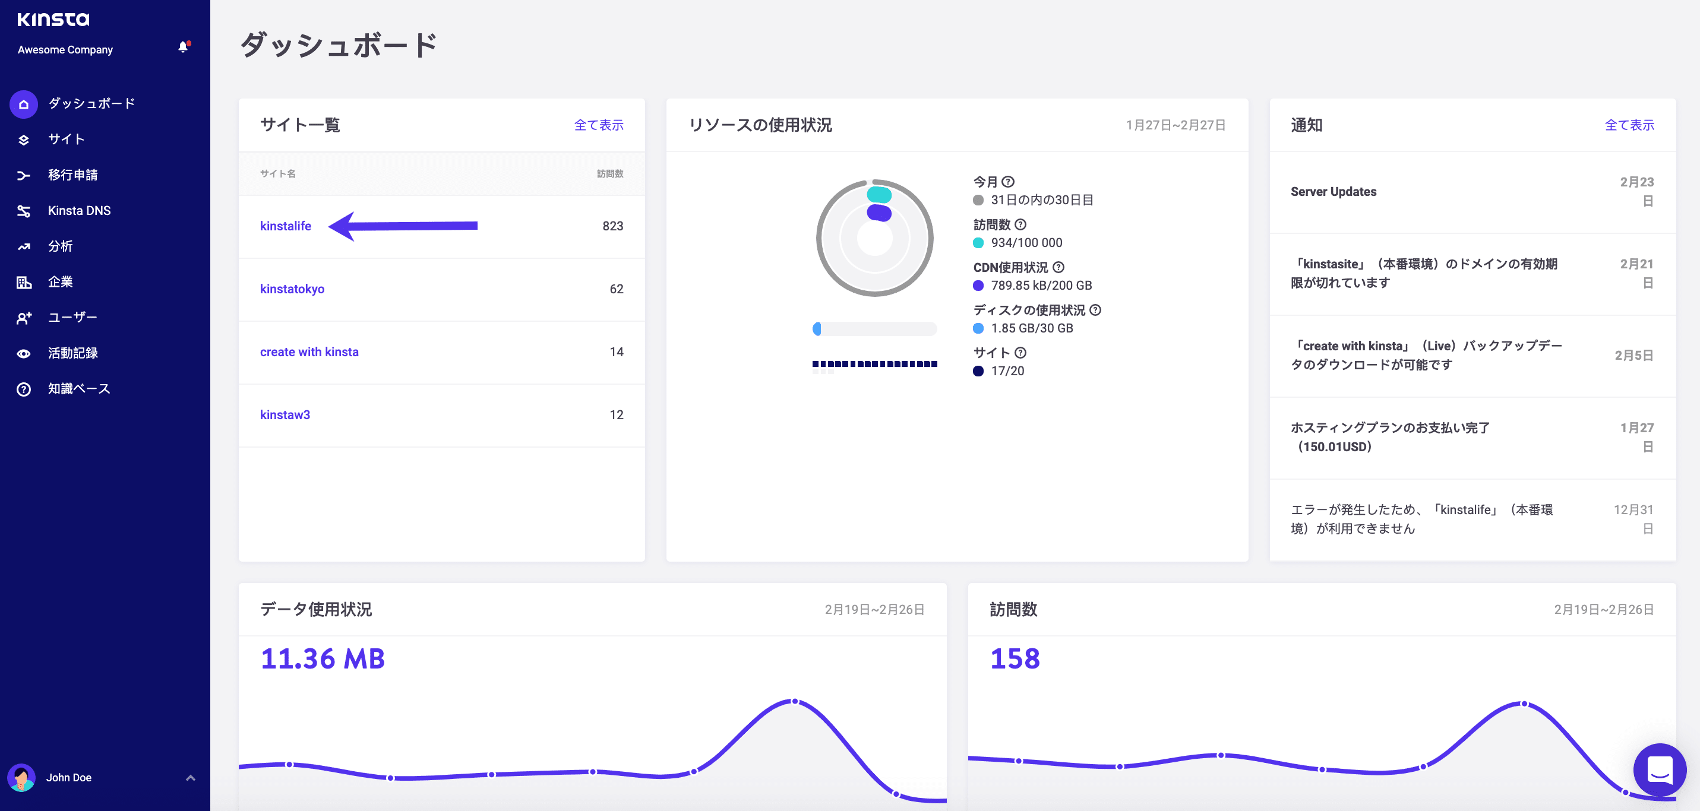This screenshot has height=811, width=1700.
Task: Click 全て表示 in サイト一覧 card
Action: point(599,125)
